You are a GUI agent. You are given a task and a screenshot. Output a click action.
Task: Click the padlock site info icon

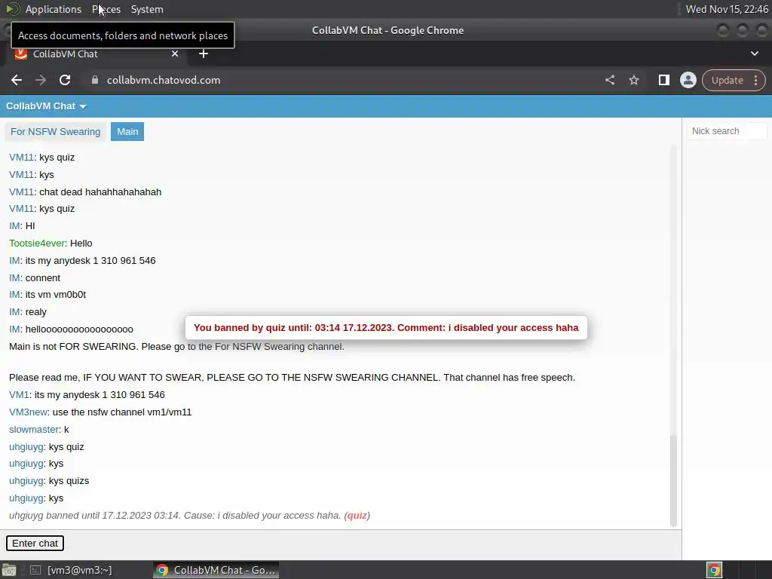pyautogui.click(x=95, y=80)
